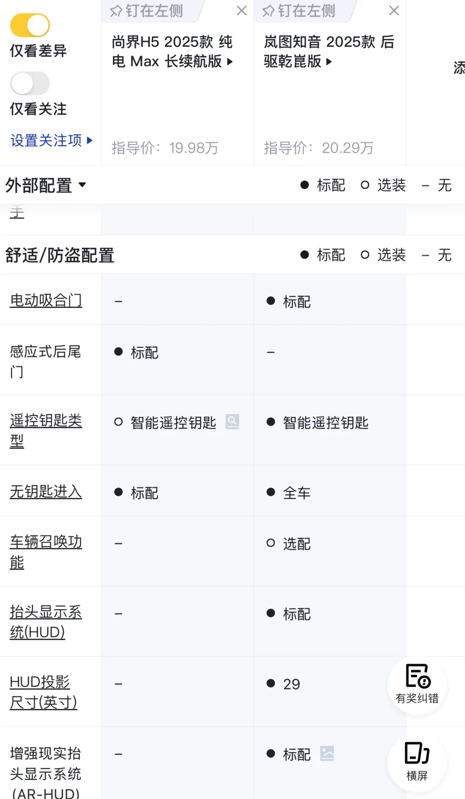
Task: Open the 无钥匙进入 explanation link
Action: tap(46, 492)
